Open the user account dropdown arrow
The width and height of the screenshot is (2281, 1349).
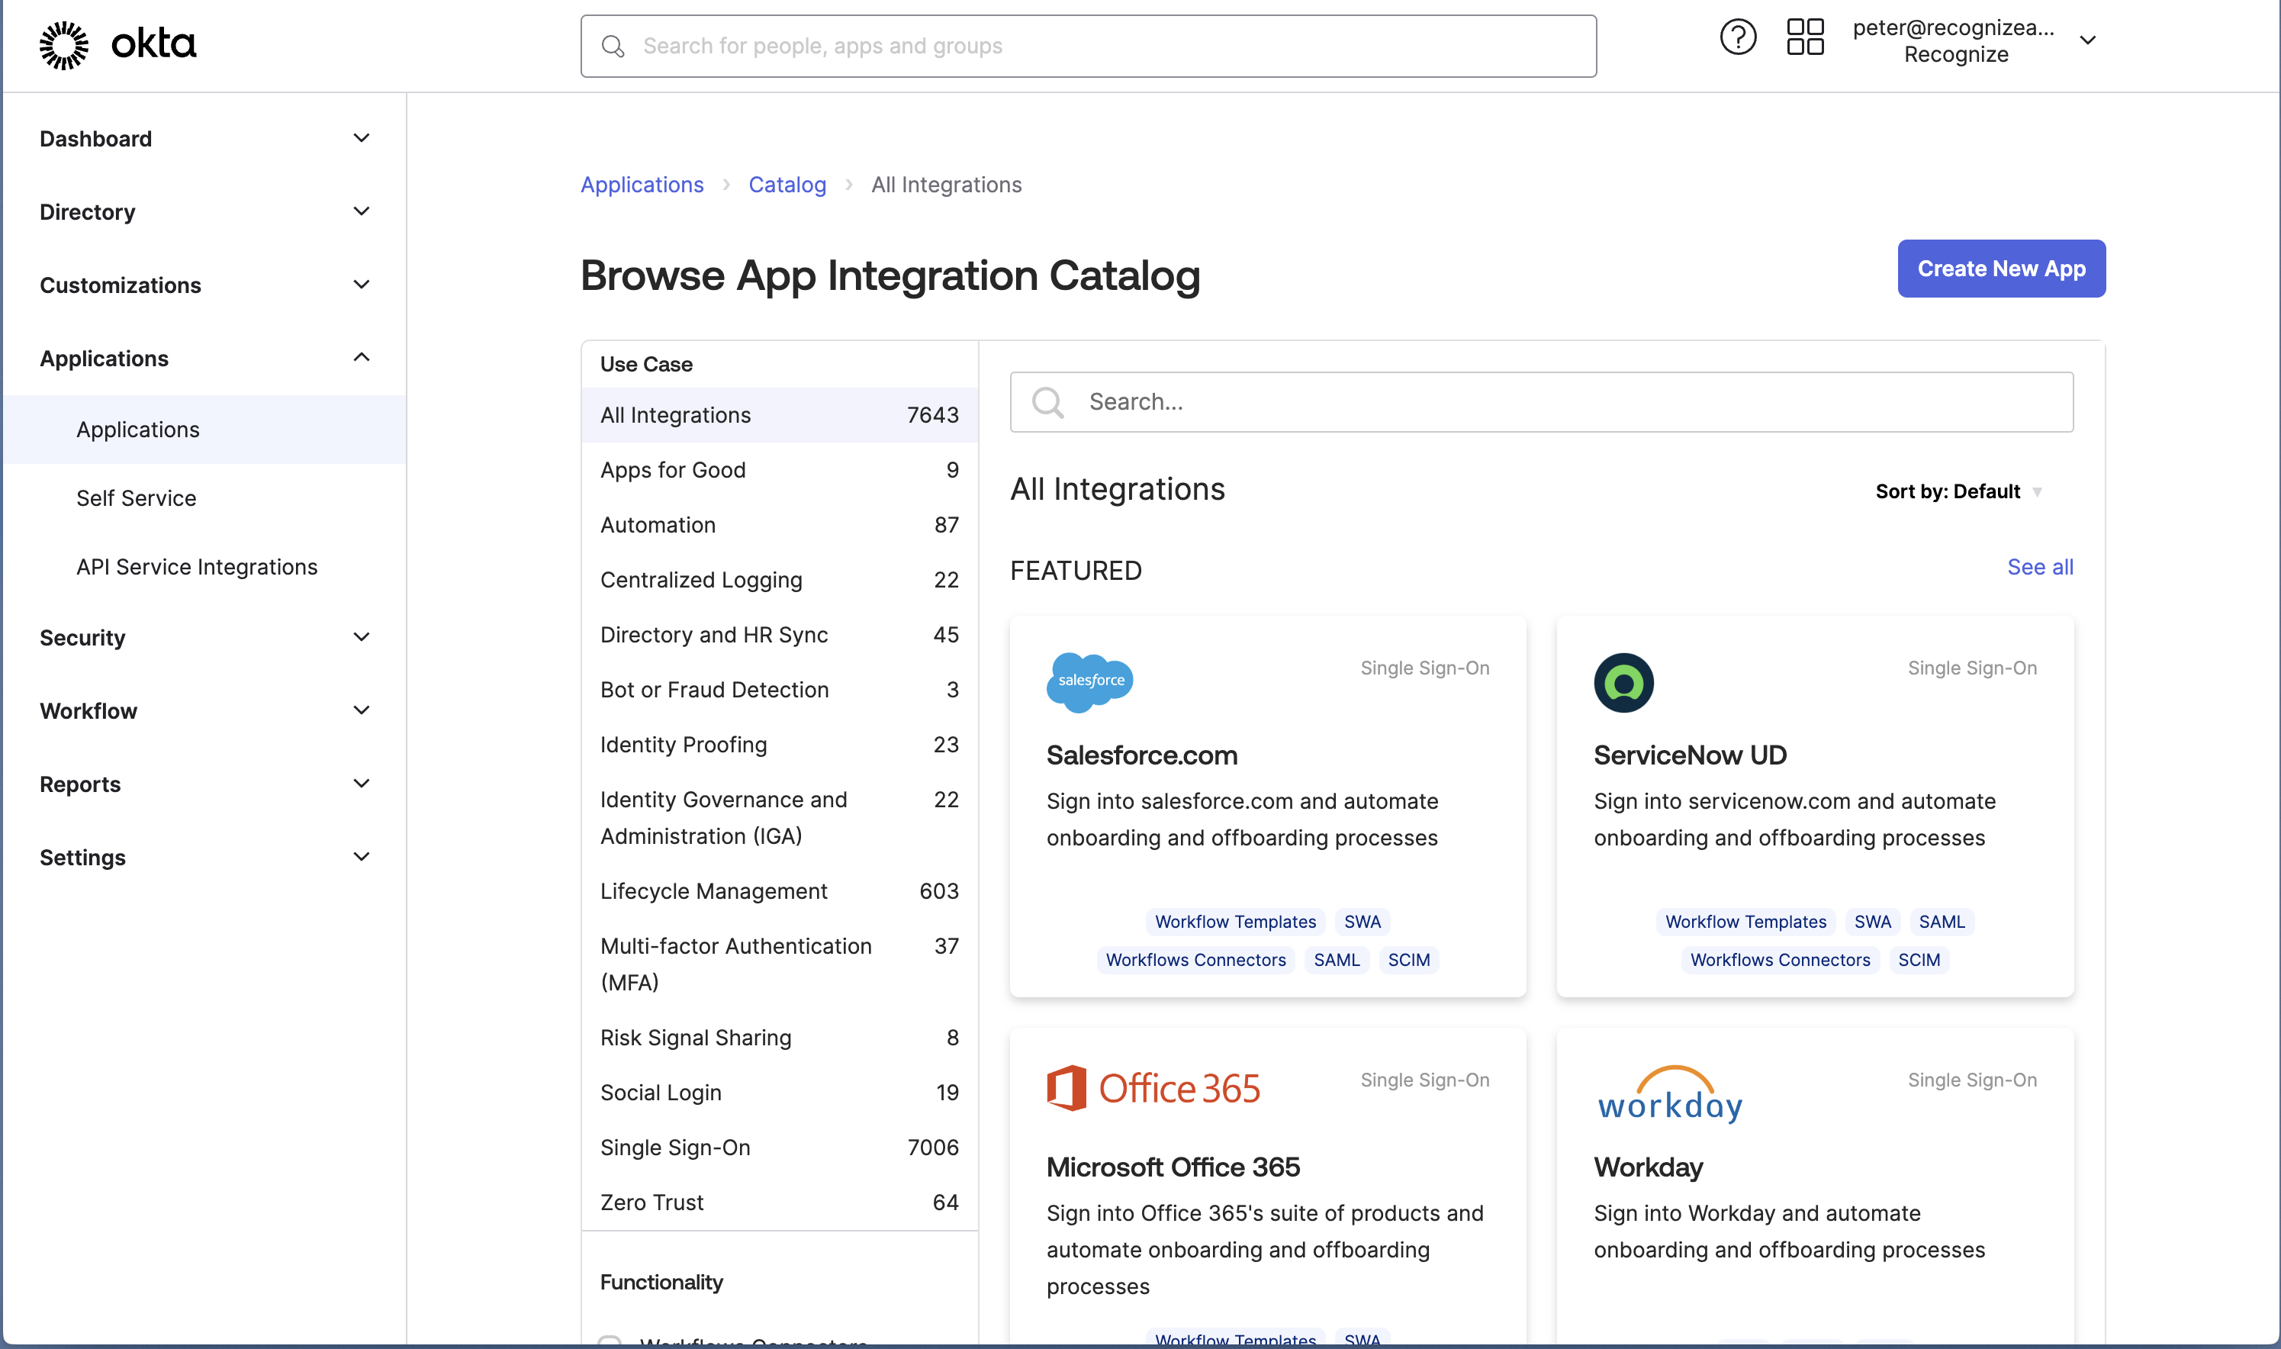(x=2086, y=40)
